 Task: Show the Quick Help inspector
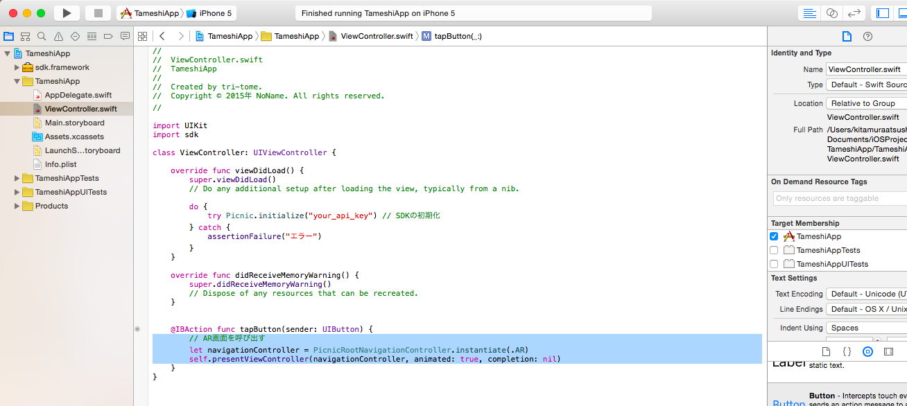[x=867, y=36]
